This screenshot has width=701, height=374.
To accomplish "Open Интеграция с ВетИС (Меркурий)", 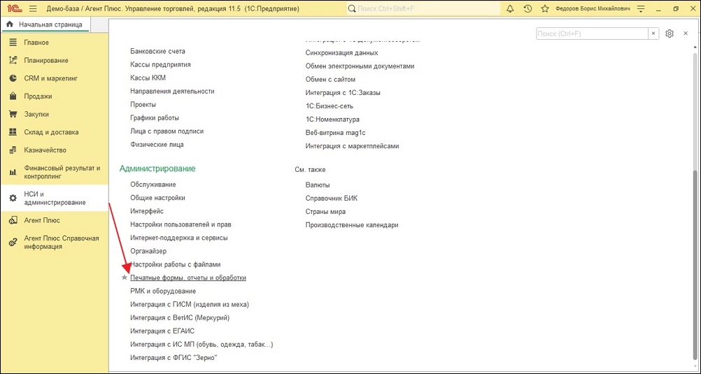I will [180, 318].
